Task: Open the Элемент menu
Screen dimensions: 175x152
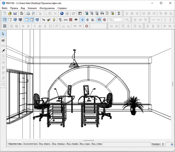Action: click(32, 8)
